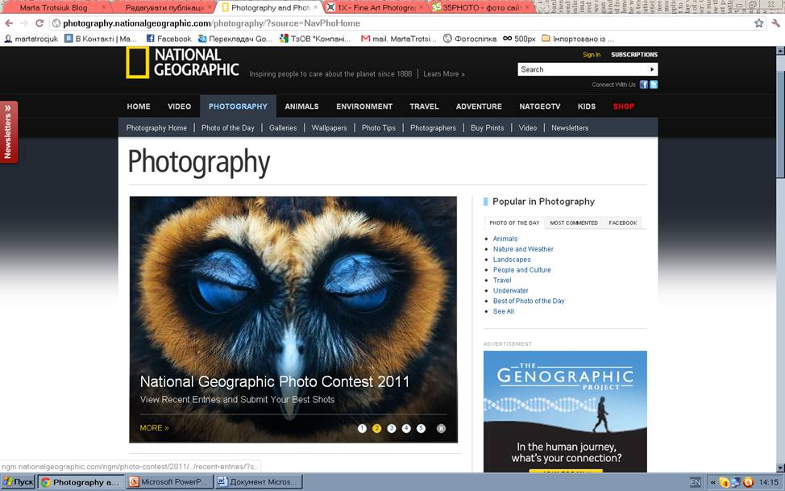Viewport: 785px width, 491px height.
Task: Open the Facebook connect icon in header
Action: [x=644, y=85]
